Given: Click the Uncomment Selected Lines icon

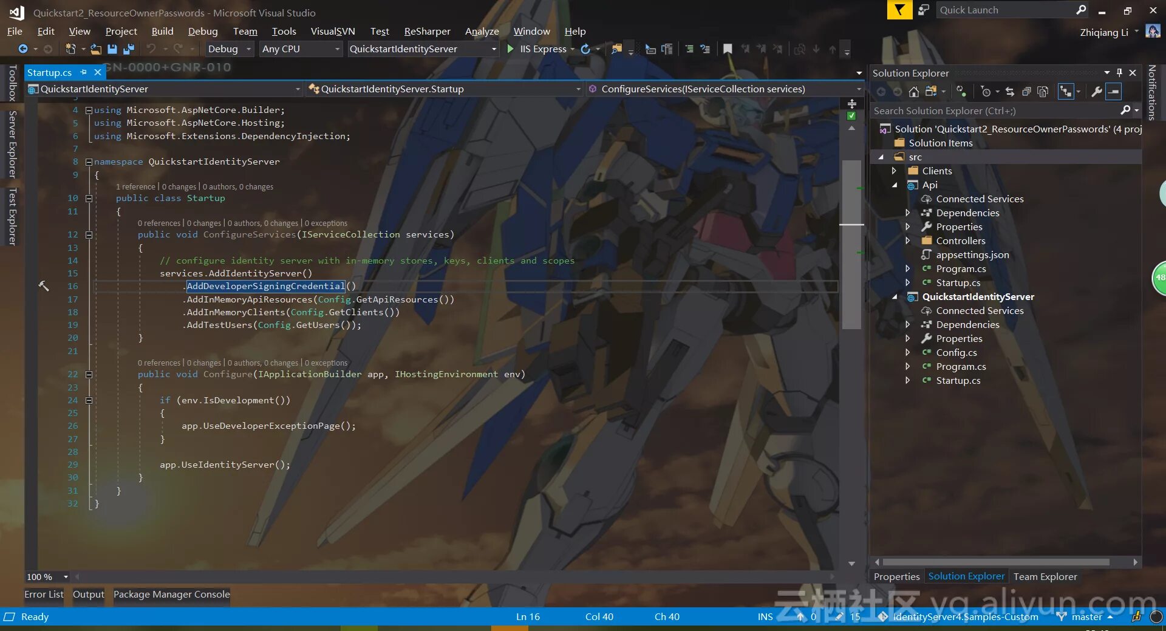Looking at the screenshot, I should [x=705, y=49].
